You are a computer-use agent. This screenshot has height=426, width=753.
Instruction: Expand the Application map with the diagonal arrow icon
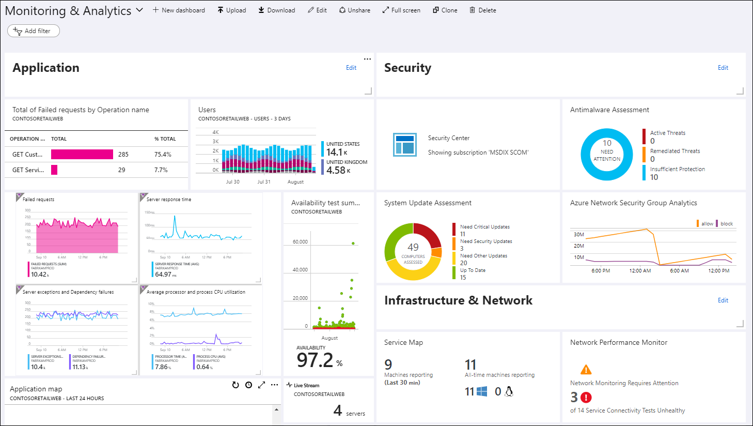tap(261, 385)
